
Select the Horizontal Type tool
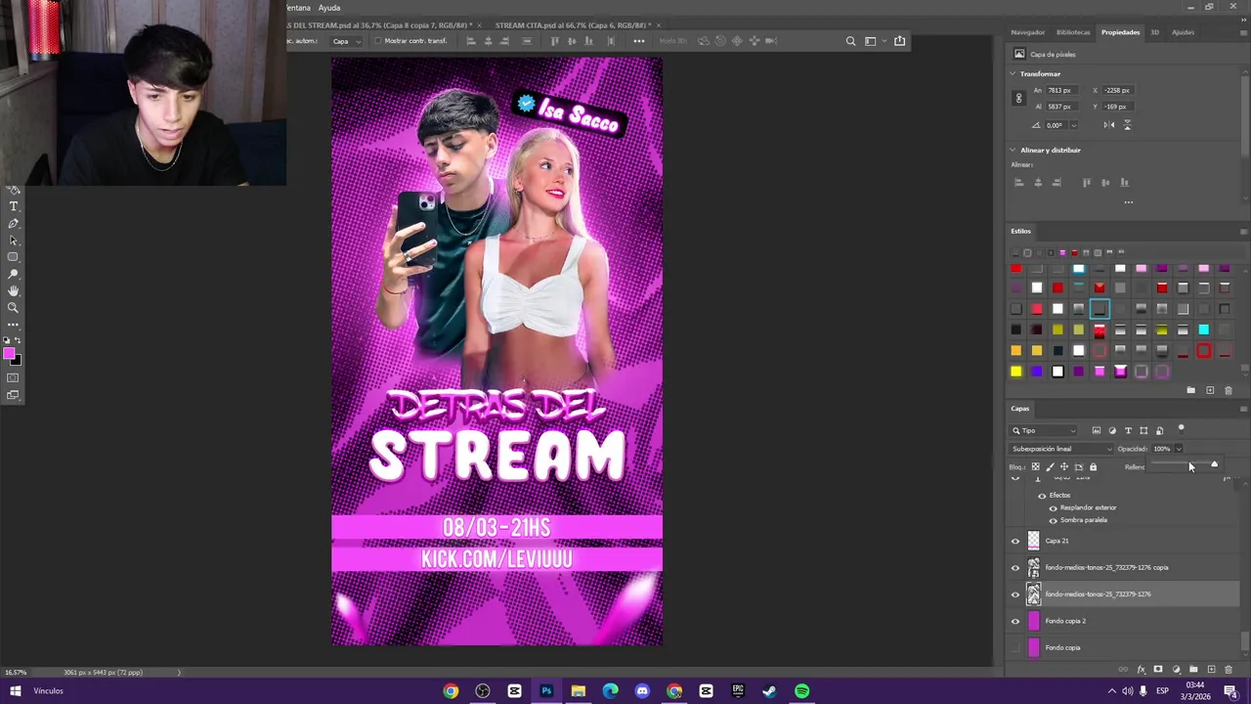point(13,206)
